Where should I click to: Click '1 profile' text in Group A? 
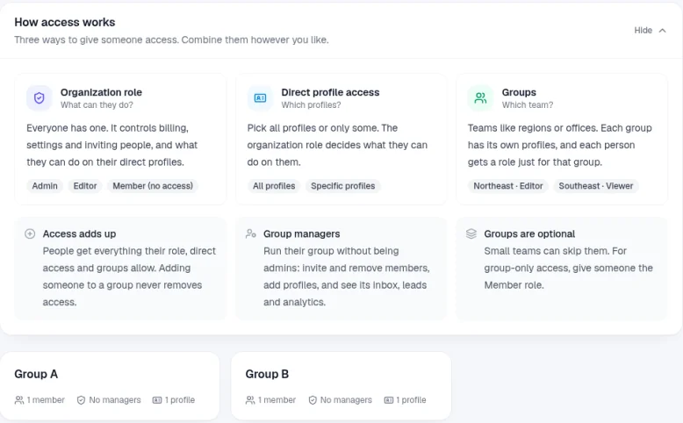180,400
